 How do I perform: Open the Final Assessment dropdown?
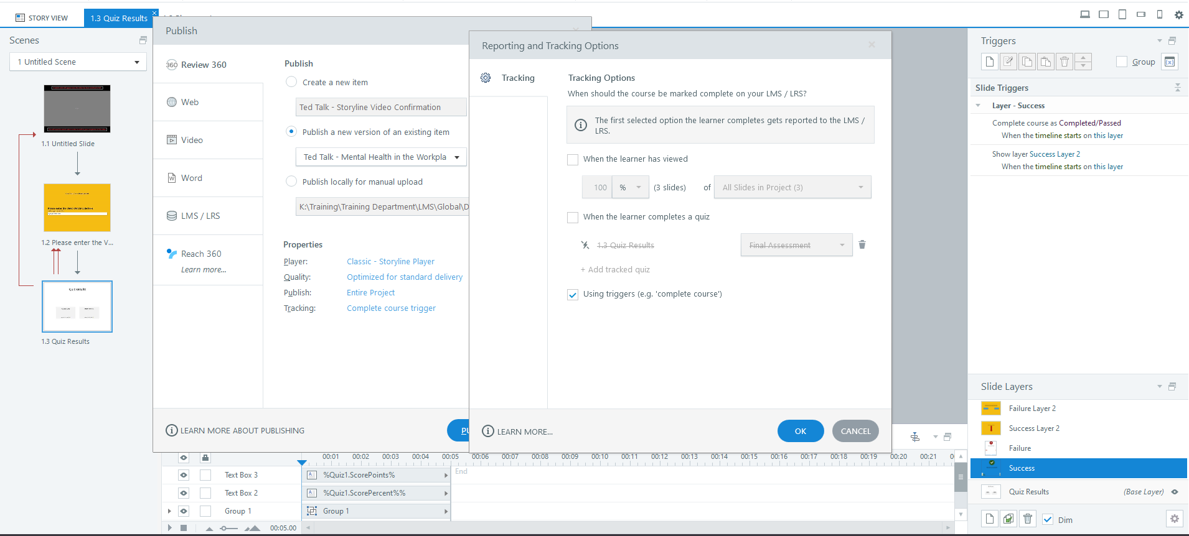click(x=796, y=245)
